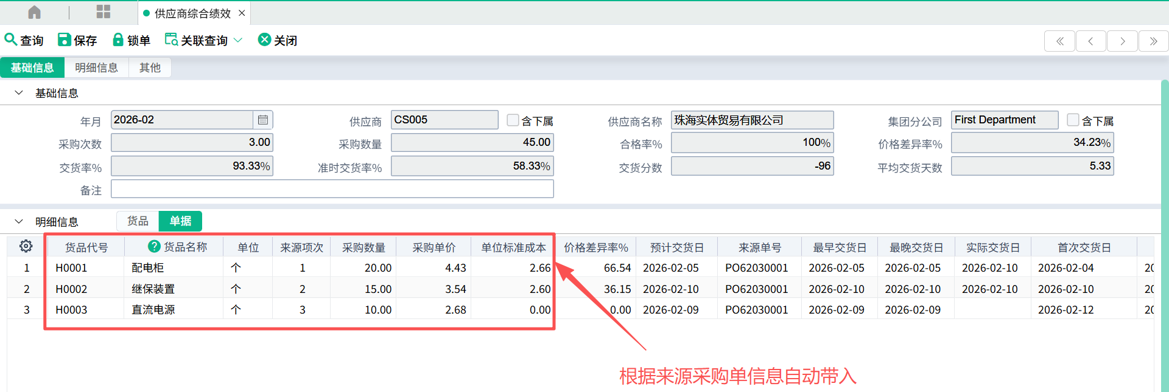The image size is (1169, 392).
Task: Collapse the 基础信息 section
Action: tap(19, 93)
